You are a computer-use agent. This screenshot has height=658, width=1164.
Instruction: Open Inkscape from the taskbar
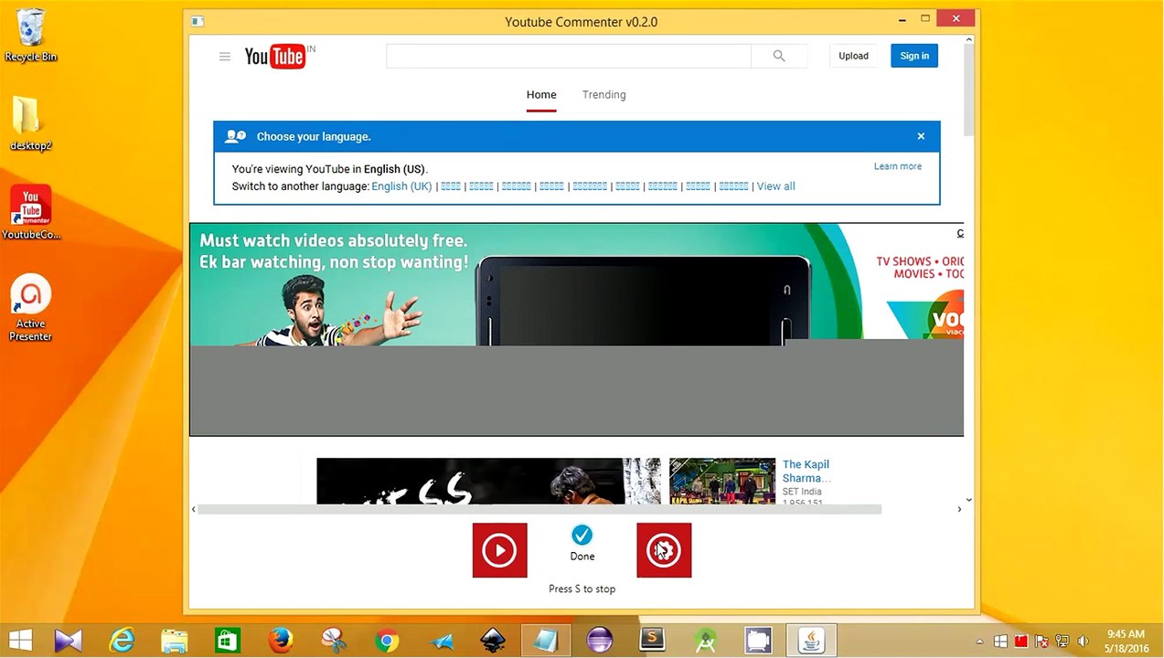click(x=493, y=641)
